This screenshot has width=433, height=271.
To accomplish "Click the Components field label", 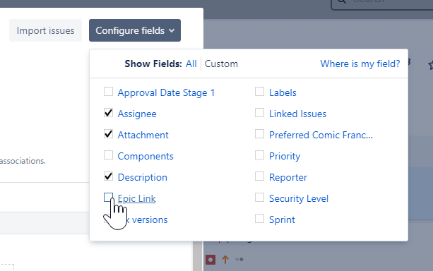I will (x=146, y=156).
